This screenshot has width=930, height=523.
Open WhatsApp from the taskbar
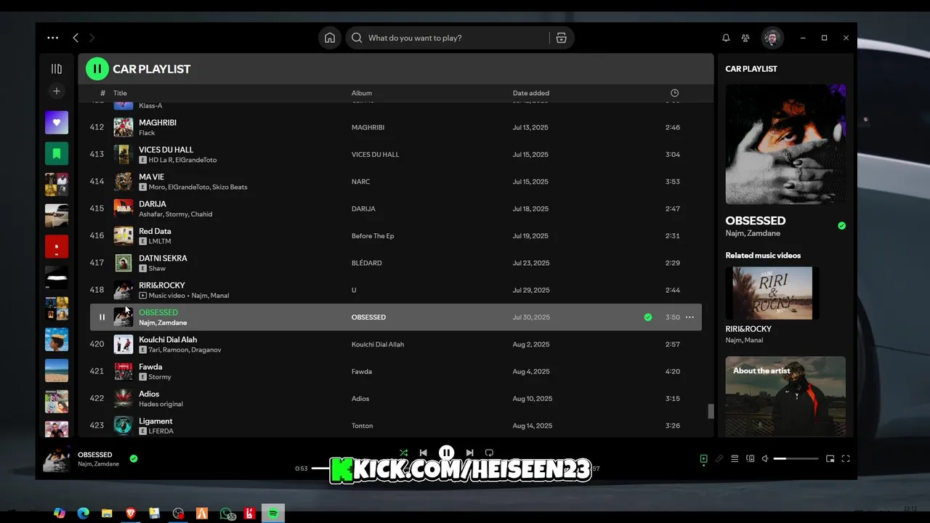pos(226,514)
